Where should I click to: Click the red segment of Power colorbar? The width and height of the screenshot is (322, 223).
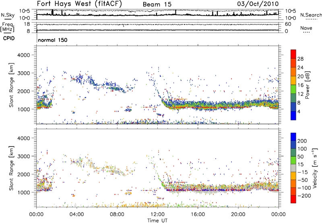pos(293,54)
